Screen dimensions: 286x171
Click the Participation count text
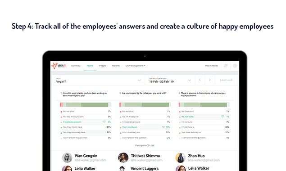click(145, 145)
